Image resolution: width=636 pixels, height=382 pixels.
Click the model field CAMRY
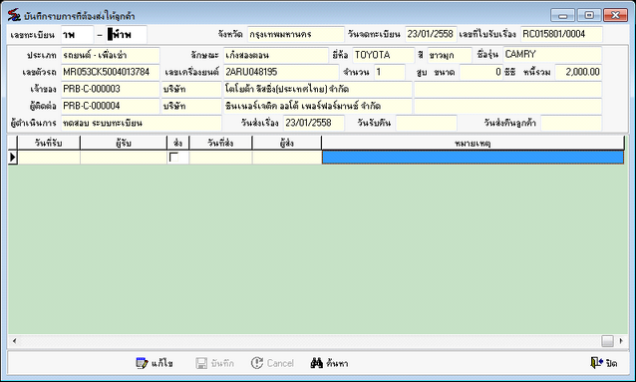pyautogui.click(x=552, y=55)
